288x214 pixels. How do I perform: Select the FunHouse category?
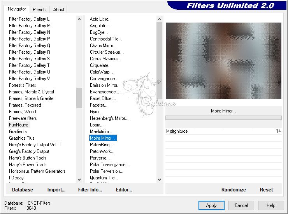[19, 125]
